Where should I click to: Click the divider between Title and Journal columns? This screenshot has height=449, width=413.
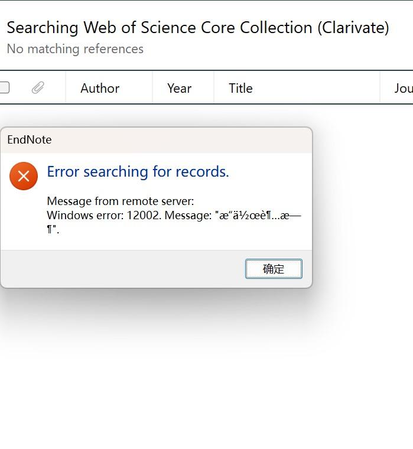point(380,88)
